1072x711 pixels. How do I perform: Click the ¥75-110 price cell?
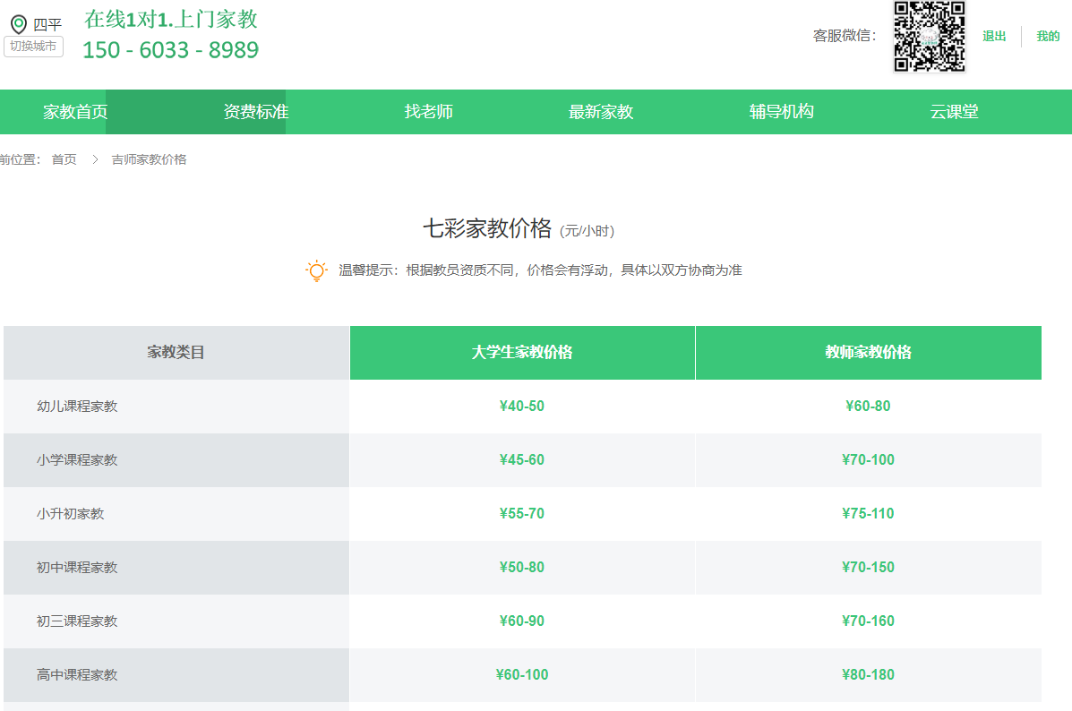point(869,513)
